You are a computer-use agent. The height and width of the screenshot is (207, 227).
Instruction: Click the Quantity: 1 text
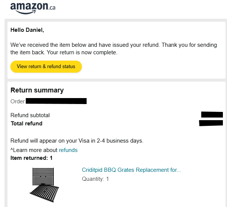[95, 179]
